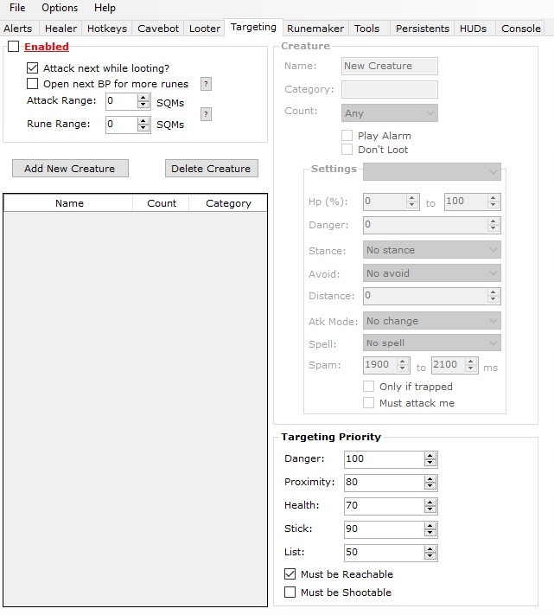Uncheck Attack next while looting
The image size is (554, 615).
pyautogui.click(x=33, y=67)
